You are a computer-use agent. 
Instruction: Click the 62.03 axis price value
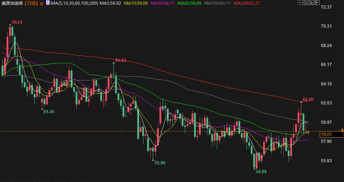point(326,103)
